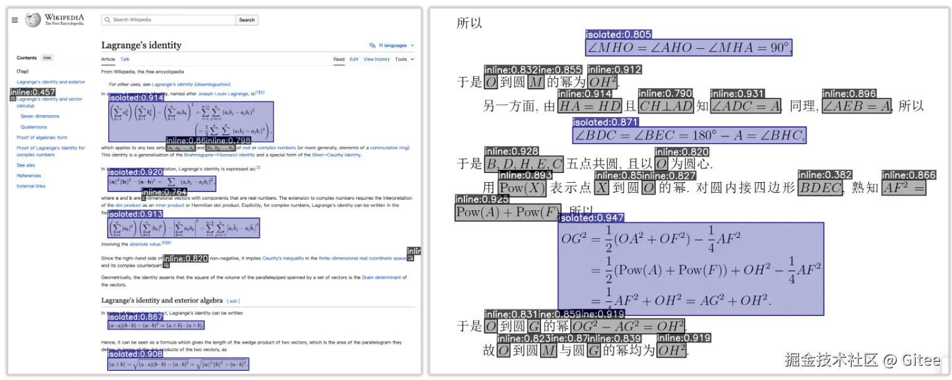Click the '熟知' text
Image resolution: width=952 pixels, height=380 pixels.
(864, 188)
